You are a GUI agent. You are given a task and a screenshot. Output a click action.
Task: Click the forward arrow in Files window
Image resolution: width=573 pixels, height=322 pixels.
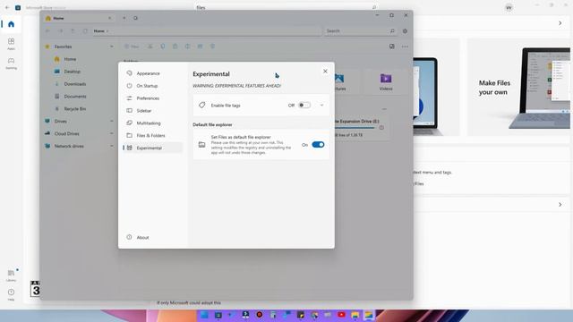pos(61,31)
